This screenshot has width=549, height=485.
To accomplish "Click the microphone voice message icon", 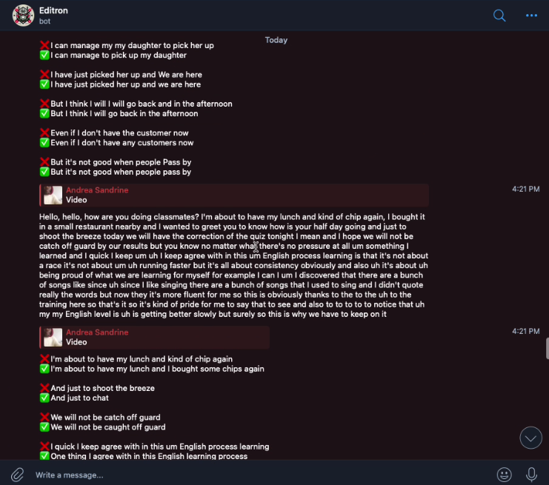I will coord(531,475).
